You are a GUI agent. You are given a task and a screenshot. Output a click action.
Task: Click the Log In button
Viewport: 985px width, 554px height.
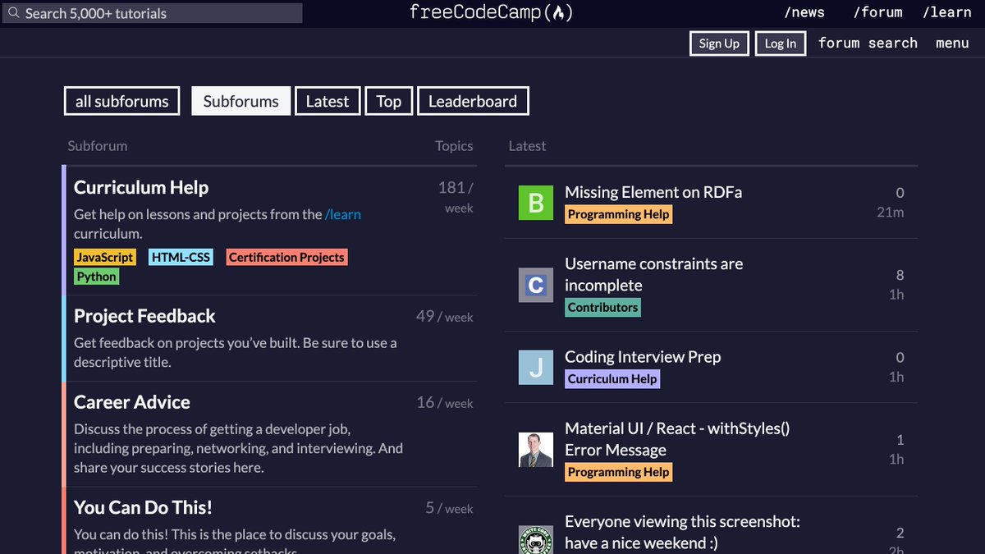(x=781, y=43)
